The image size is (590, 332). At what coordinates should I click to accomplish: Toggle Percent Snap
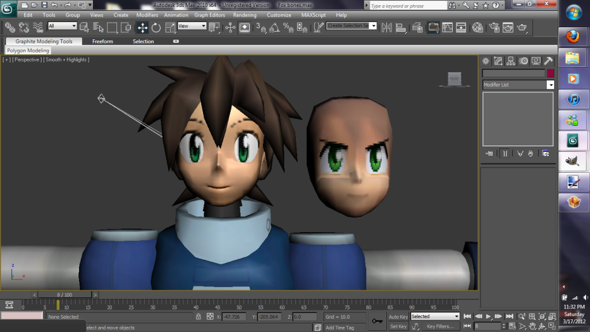coord(288,28)
